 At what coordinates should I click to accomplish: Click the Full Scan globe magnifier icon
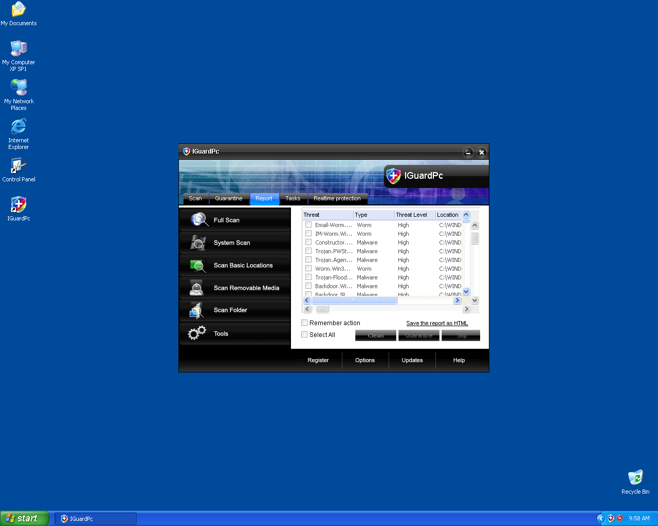click(199, 220)
